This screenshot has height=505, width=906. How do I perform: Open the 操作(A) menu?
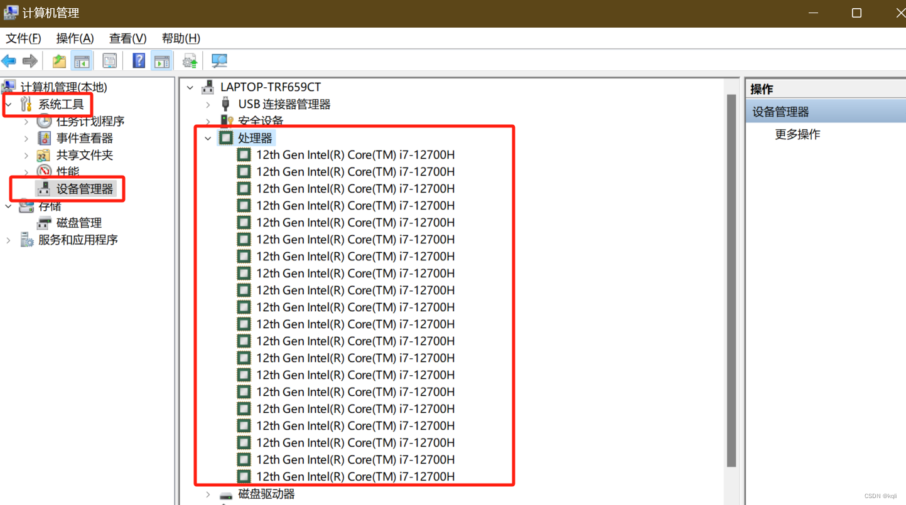(75, 38)
